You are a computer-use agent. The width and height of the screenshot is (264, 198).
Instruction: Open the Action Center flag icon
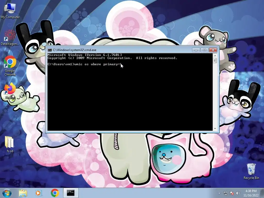232,193
